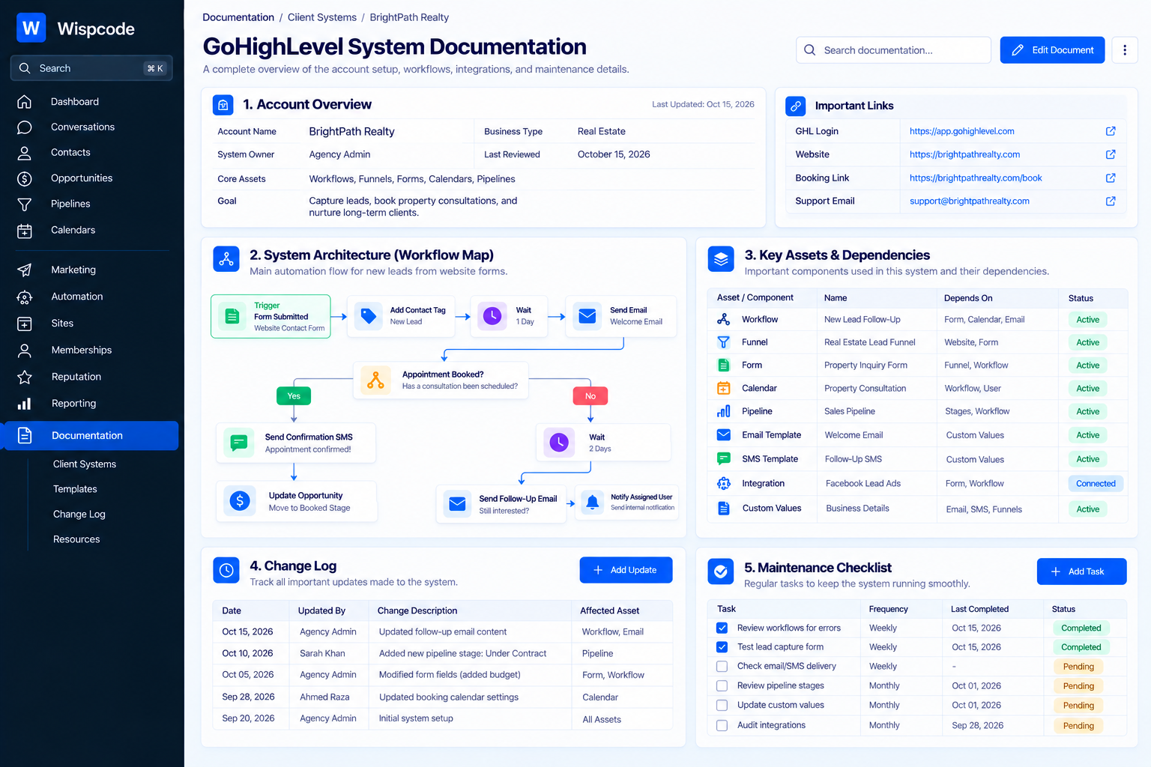1151x767 pixels.
Task: Open the Resources submenu item
Action: point(76,539)
